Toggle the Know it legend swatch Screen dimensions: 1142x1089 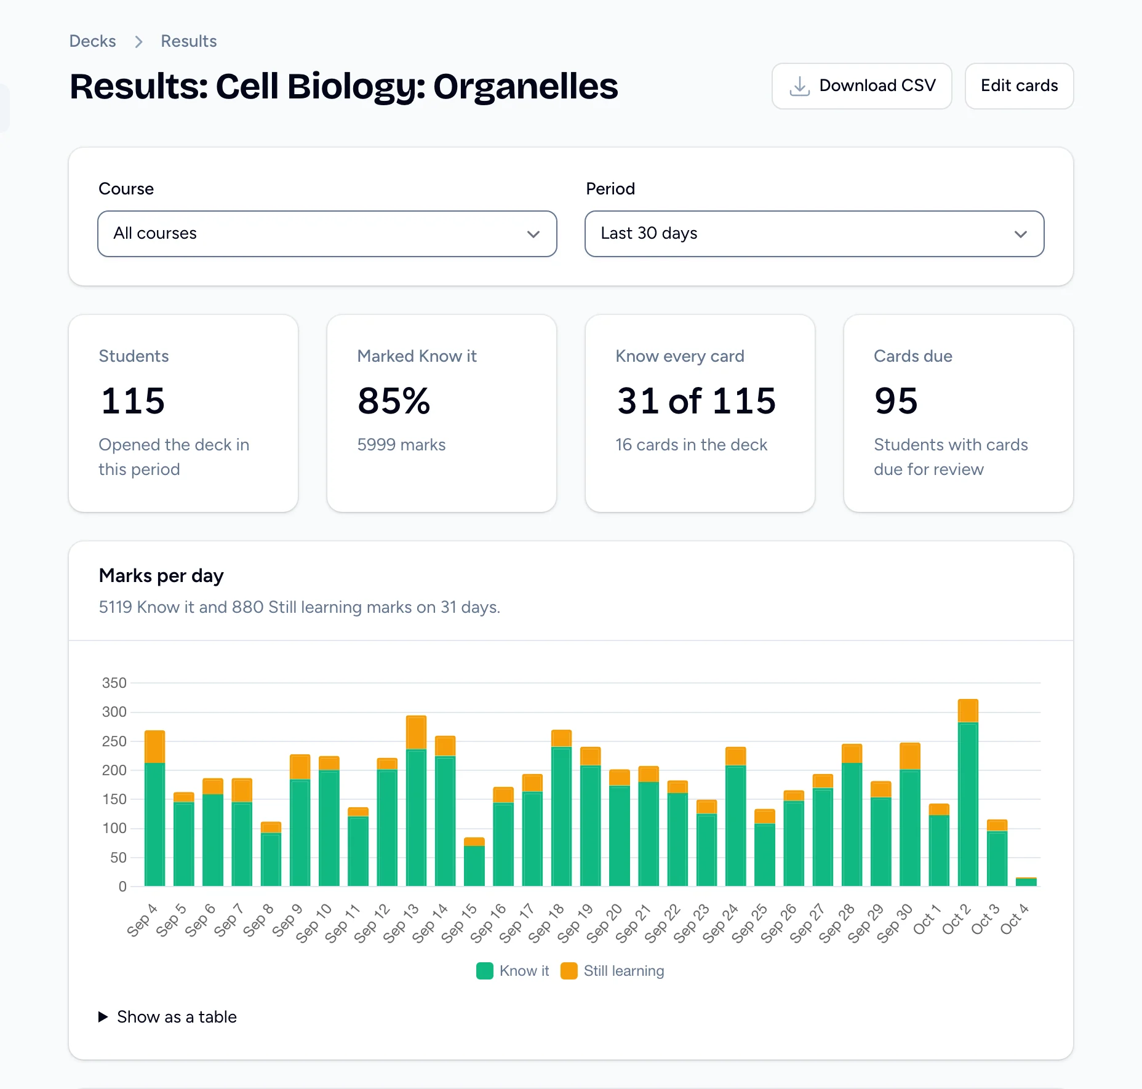click(485, 971)
